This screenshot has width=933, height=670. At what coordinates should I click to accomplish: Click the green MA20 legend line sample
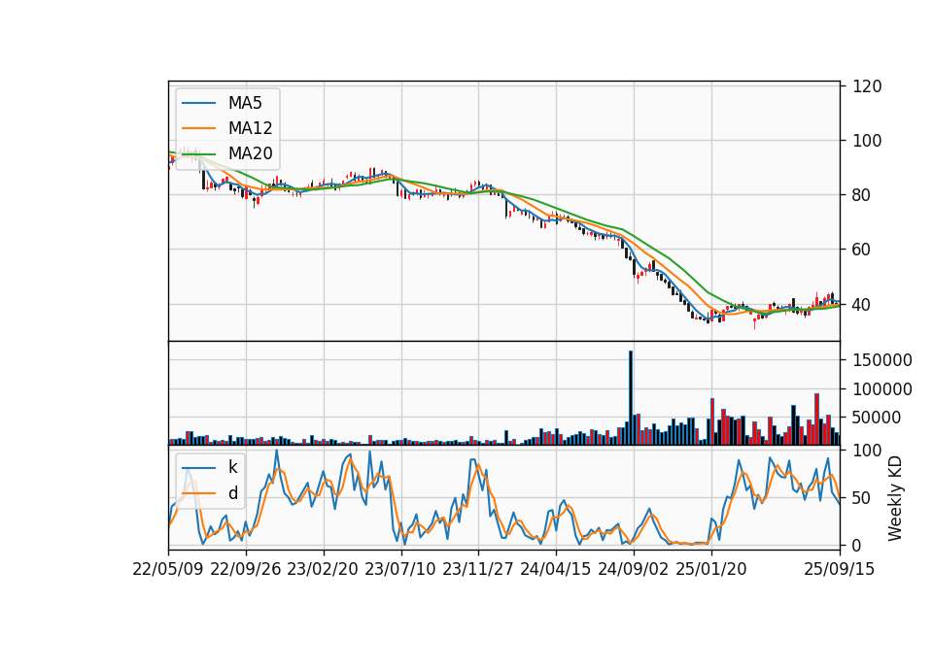click(198, 153)
